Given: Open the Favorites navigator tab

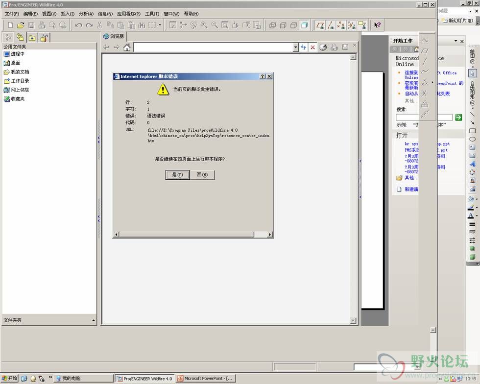Looking at the screenshot, I should (32, 38).
